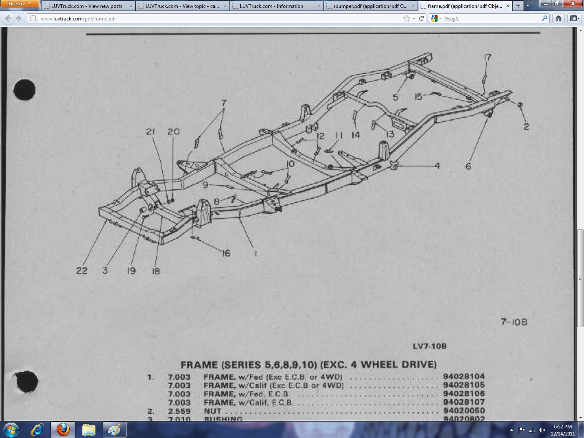Screen dimensions: 584x438
Task: Switch to LUVTruck.com View new posts tab
Action: 86,6
